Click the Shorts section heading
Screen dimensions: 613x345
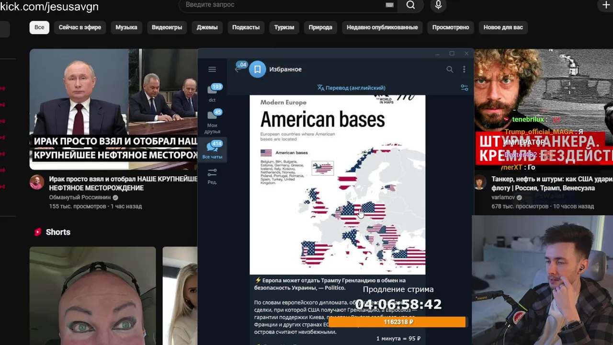58,232
